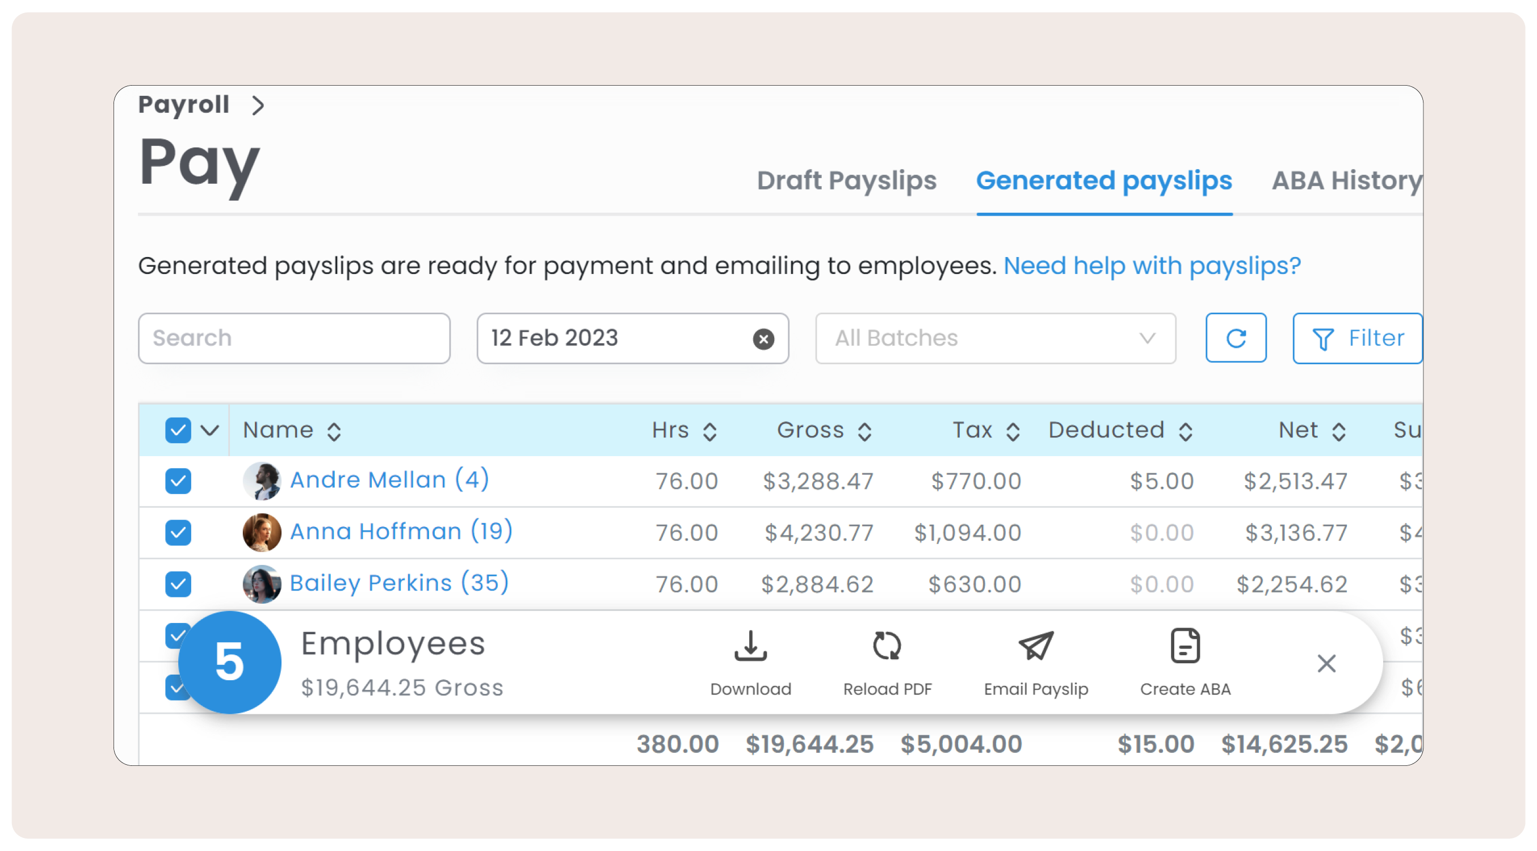Open the Filter button
This screenshot has width=1537, height=851.
[x=1357, y=338]
